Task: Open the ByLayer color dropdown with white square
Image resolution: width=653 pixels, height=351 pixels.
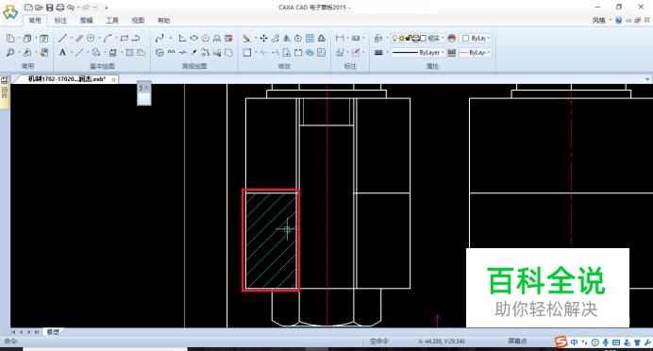Action: coord(477,39)
